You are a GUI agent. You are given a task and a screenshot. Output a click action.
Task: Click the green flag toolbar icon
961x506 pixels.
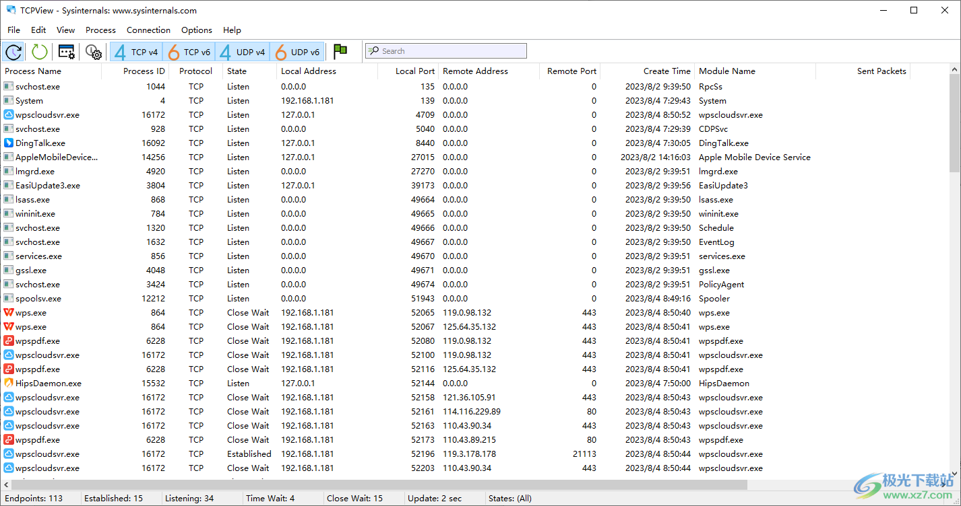(x=340, y=50)
